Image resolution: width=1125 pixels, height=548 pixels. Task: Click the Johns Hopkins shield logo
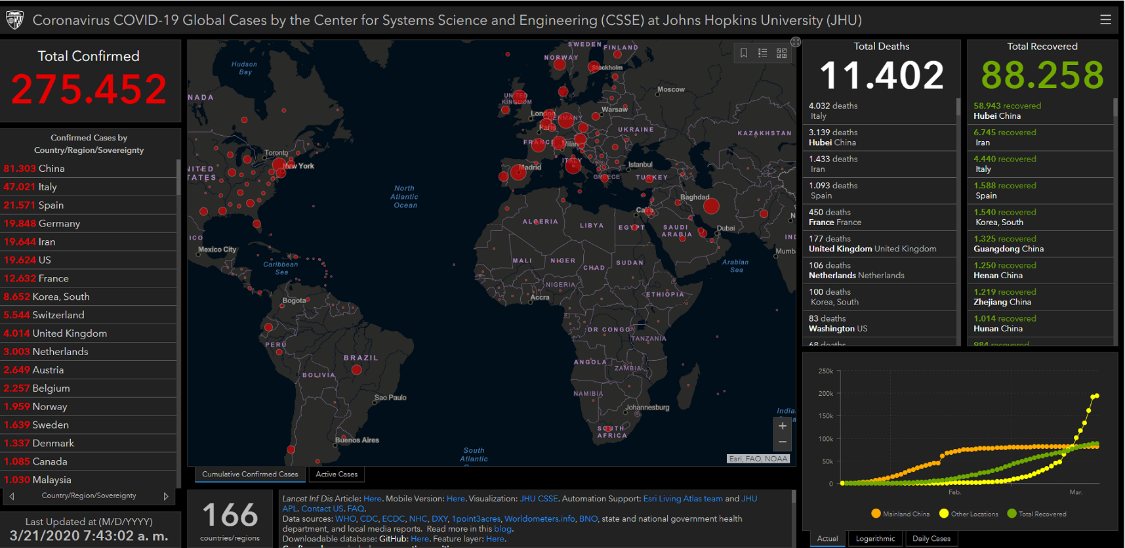[14, 20]
